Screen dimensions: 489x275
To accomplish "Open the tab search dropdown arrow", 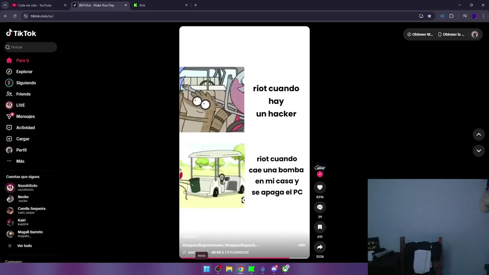I will point(5,5).
